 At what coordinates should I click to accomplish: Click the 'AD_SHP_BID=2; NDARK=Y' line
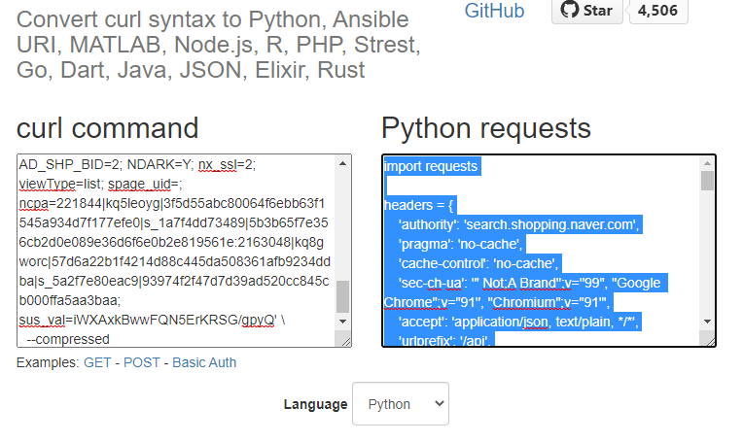tap(137, 165)
